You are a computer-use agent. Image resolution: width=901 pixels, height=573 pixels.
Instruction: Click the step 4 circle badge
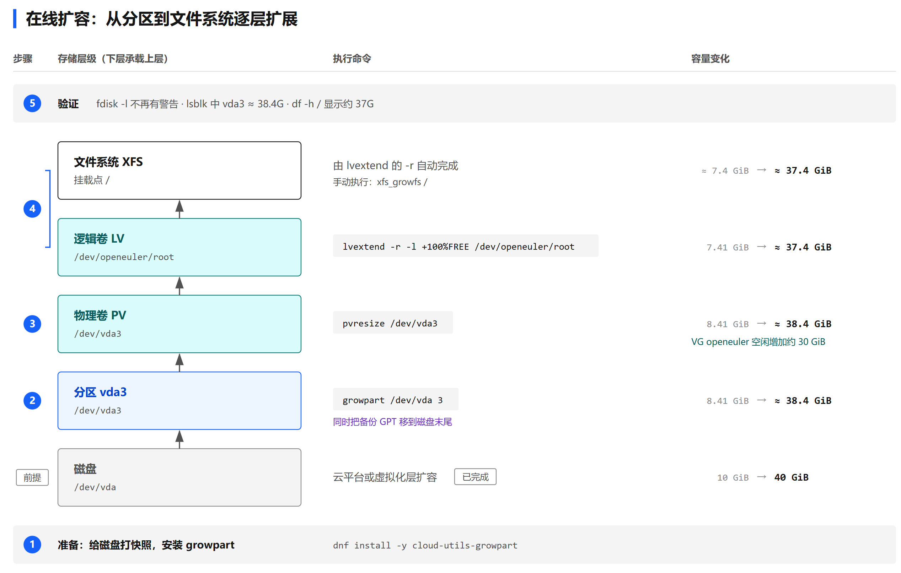(32, 209)
